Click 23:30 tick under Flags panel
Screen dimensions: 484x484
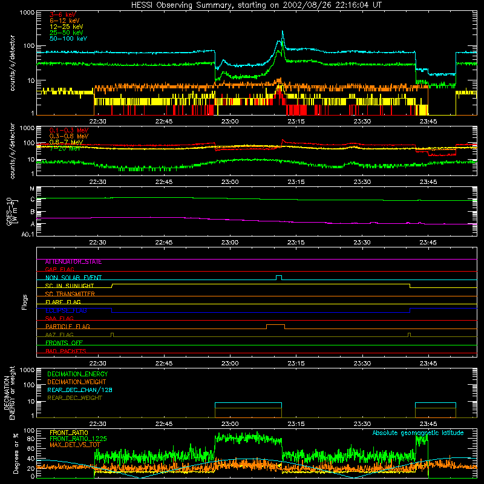click(x=362, y=364)
